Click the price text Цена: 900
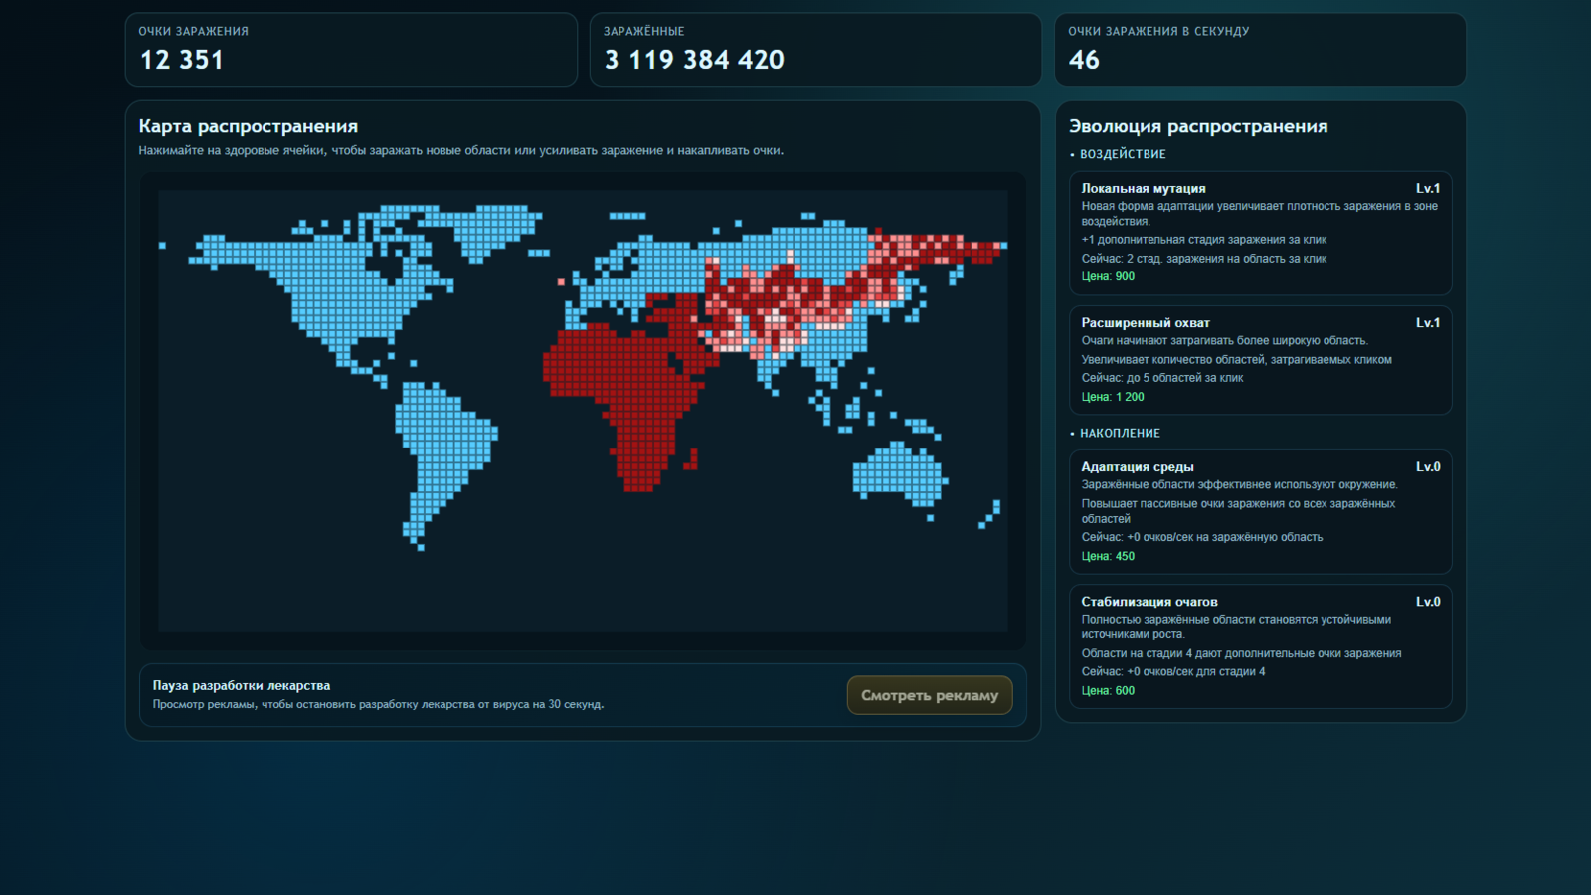The image size is (1591, 895). tap(1108, 276)
